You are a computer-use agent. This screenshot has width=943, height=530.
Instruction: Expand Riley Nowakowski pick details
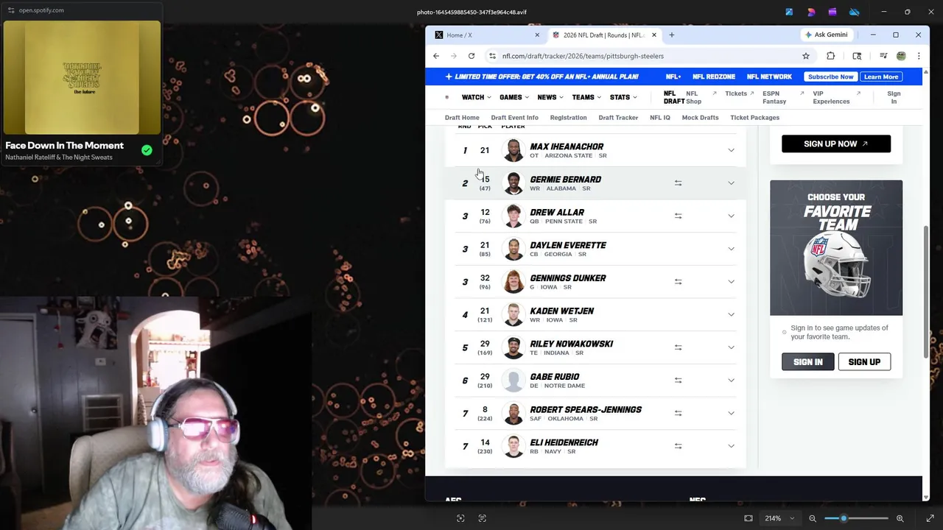click(731, 347)
